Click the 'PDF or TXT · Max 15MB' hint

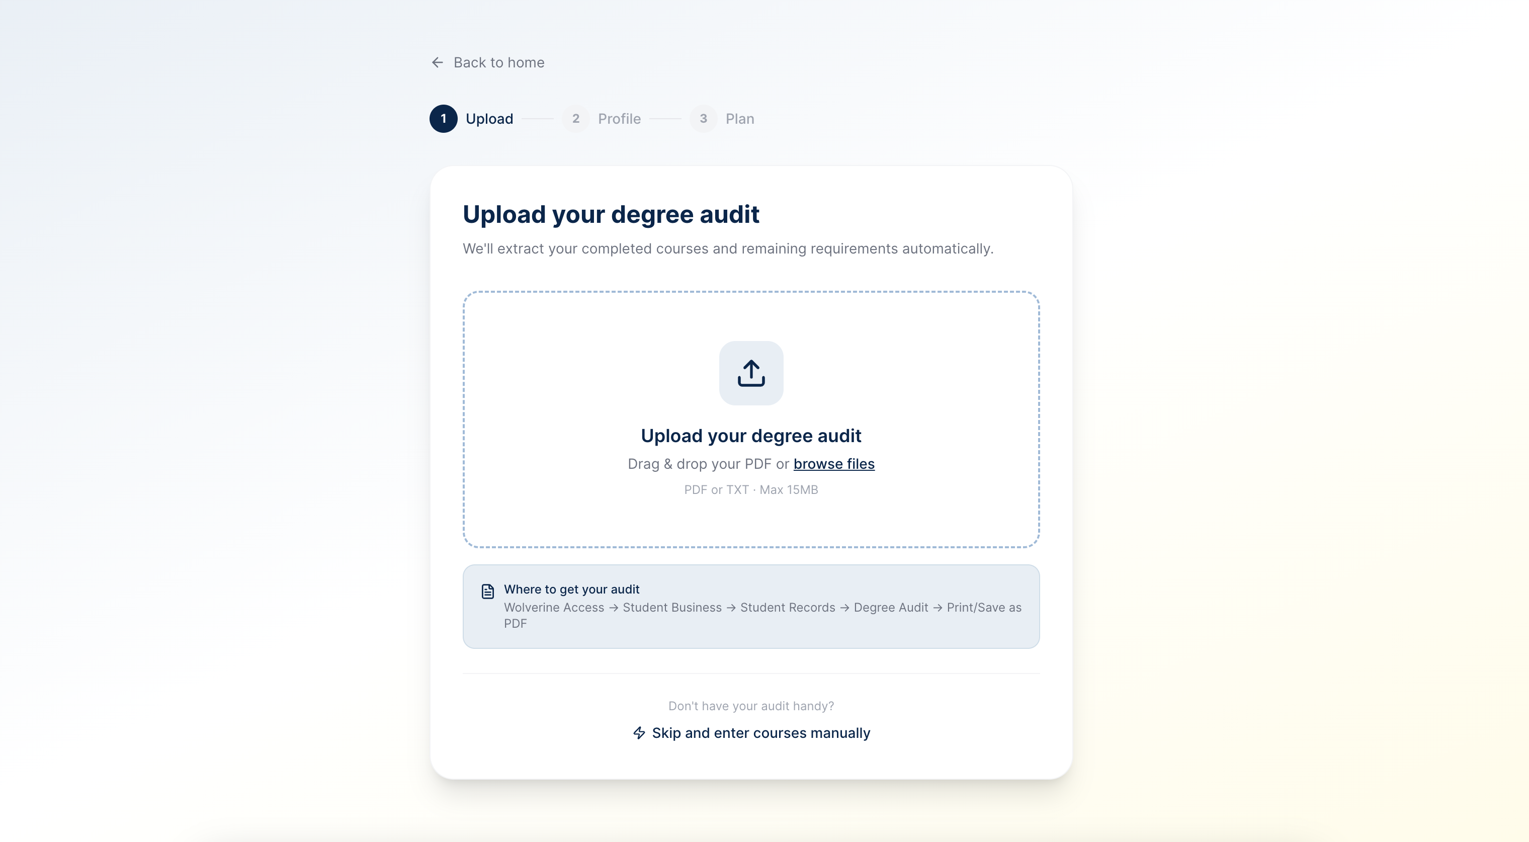pyautogui.click(x=751, y=490)
